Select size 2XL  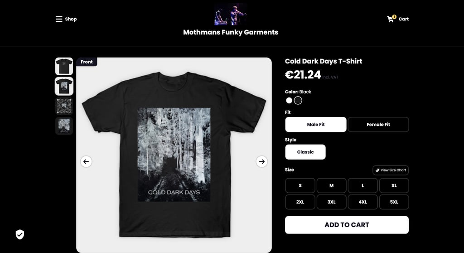click(300, 202)
